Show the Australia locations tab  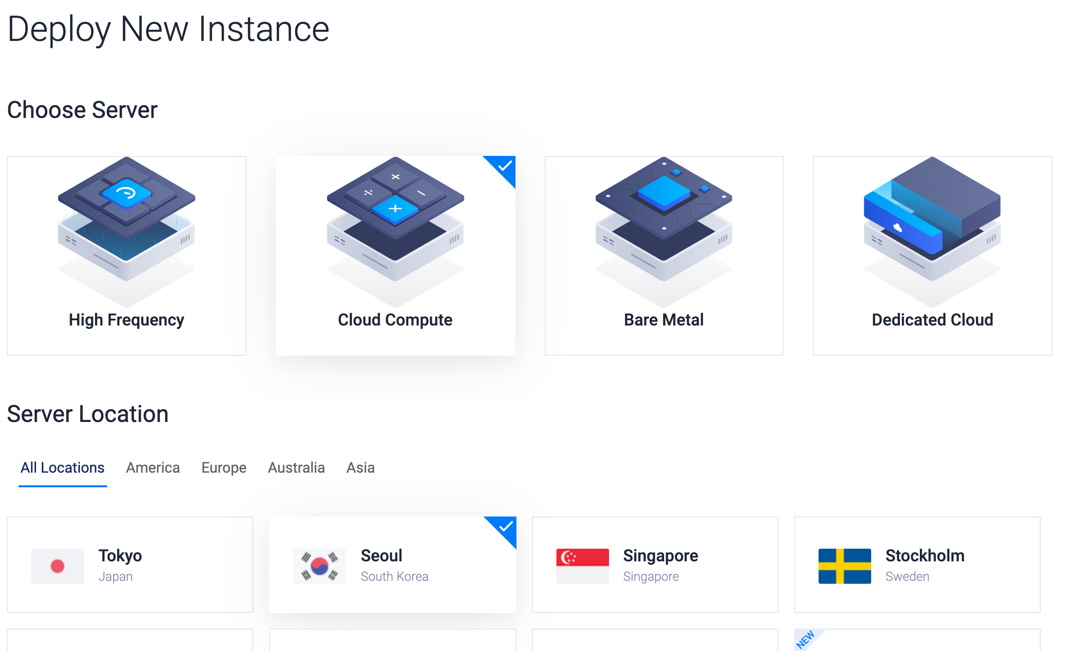pyautogui.click(x=296, y=468)
